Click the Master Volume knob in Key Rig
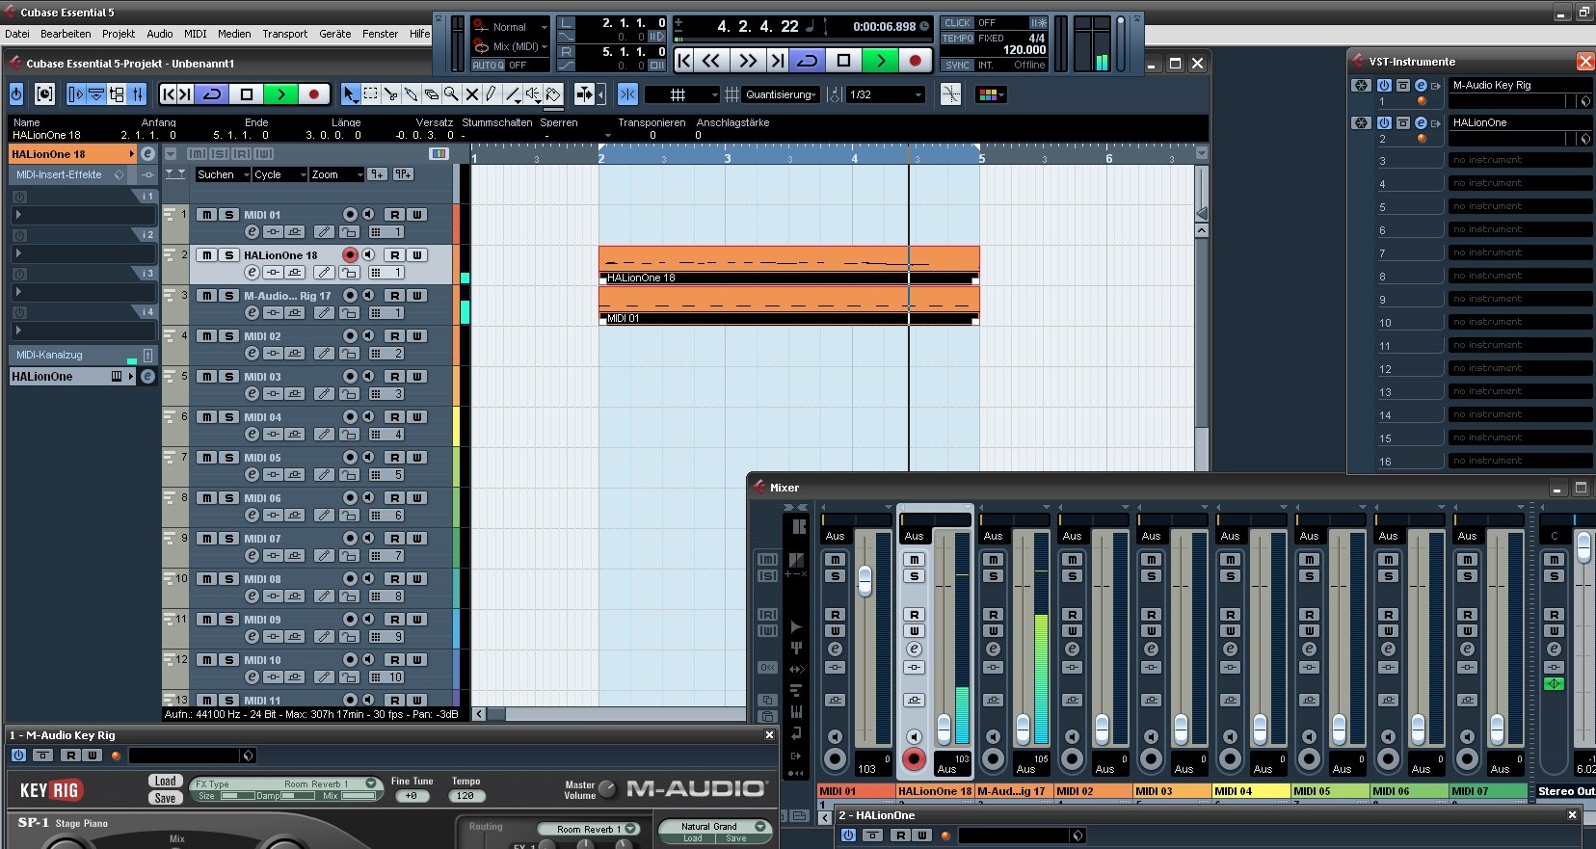Image resolution: width=1596 pixels, height=849 pixels. [x=607, y=789]
